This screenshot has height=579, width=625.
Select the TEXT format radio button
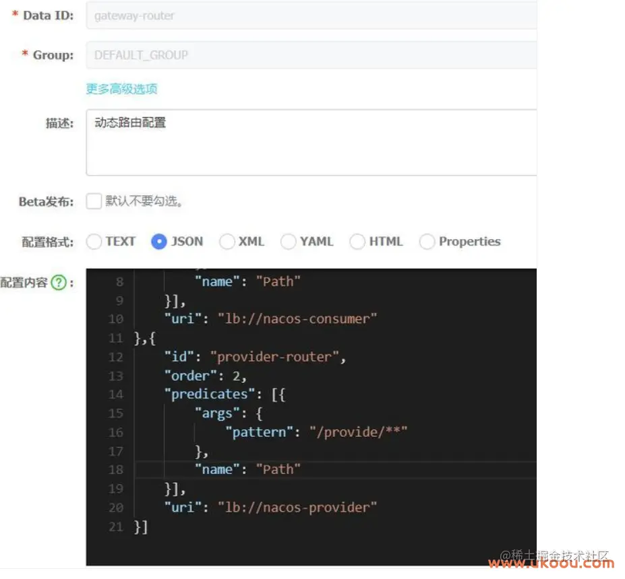point(94,242)
